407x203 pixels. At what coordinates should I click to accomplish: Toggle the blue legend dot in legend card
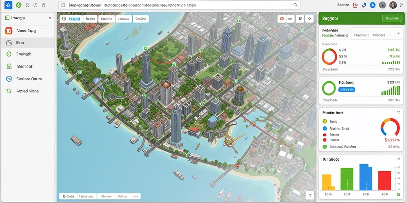pos(324,128)
